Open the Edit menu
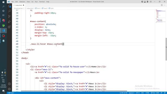The height and width of the screenshot is (94, 167). pyautogui.click(x=16, y=2)
